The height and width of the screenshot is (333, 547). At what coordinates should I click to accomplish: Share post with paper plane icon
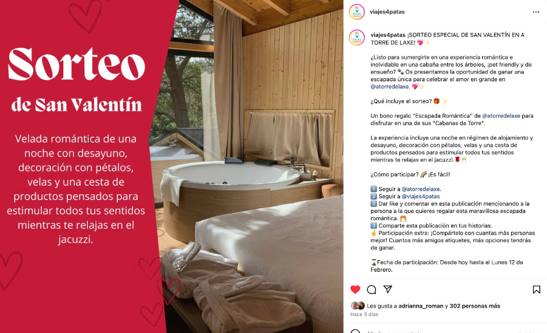click(387, 289)
